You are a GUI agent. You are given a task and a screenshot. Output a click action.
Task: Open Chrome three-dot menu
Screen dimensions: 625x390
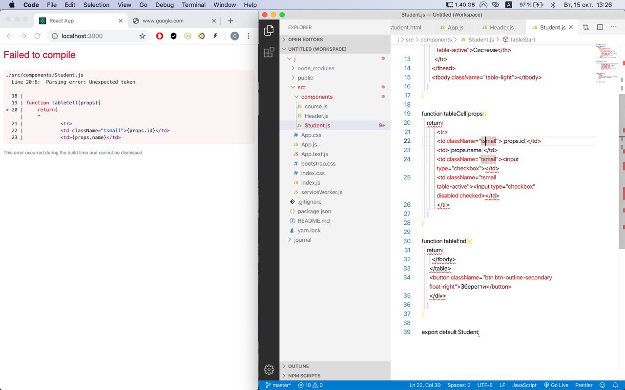(249, 36)
